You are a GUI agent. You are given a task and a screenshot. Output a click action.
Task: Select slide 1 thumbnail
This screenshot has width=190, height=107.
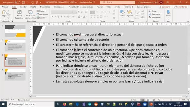[x=15, y=31]
